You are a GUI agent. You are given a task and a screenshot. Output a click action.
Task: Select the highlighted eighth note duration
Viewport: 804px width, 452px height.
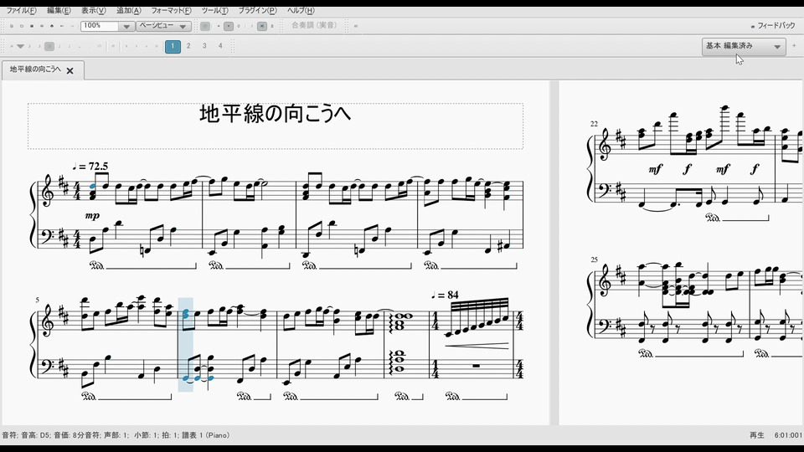(49, 46)
